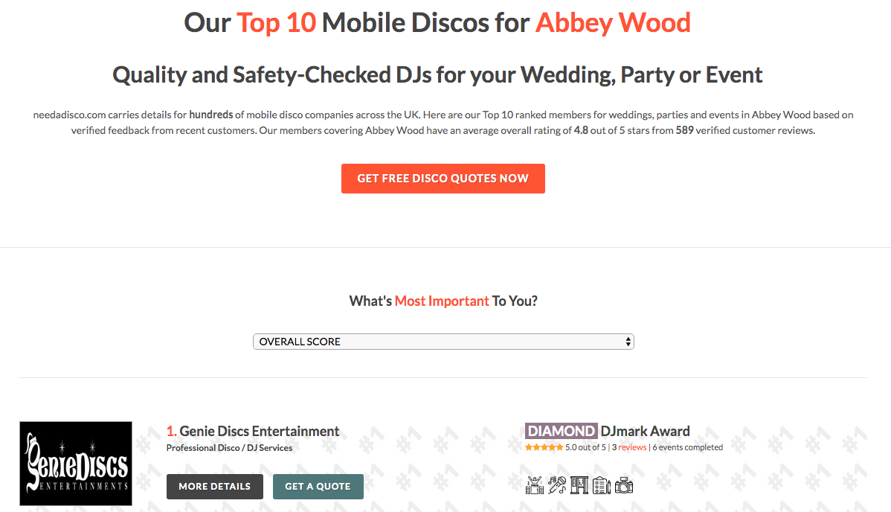The height and width of the screenshot is (512, 891).
Task: Click the photo booth service icon
Action: point(579,485)
